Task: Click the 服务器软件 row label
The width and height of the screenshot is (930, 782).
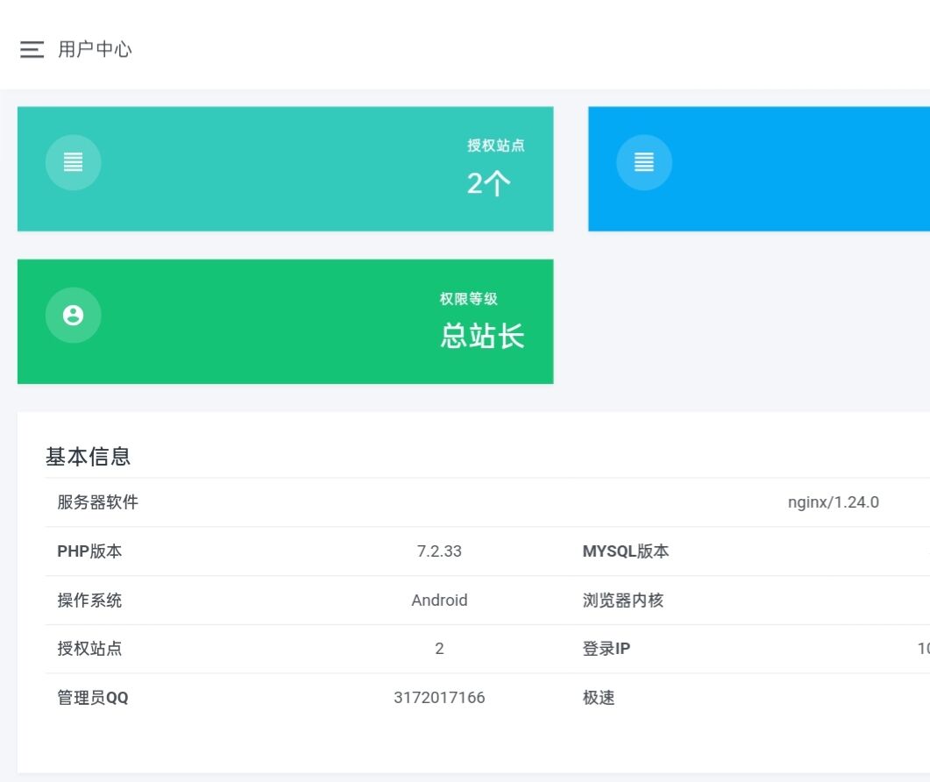Action: pyautogui.click(x=89, y=502)
